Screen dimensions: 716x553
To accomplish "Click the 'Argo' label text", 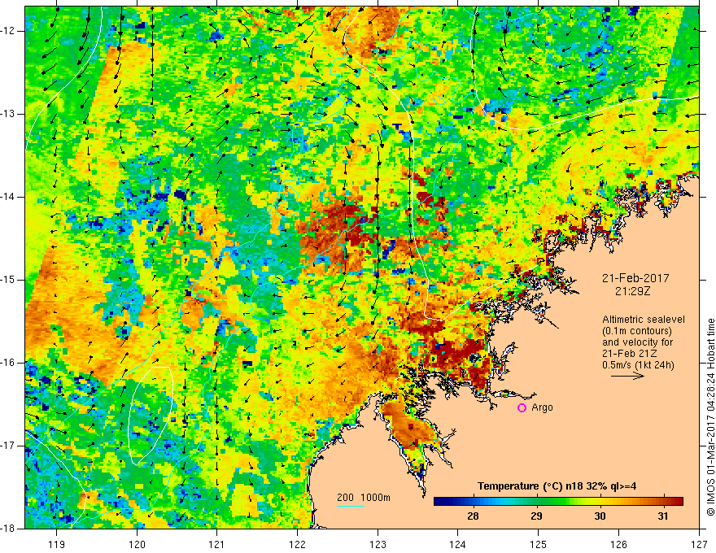I will [542, 407].
